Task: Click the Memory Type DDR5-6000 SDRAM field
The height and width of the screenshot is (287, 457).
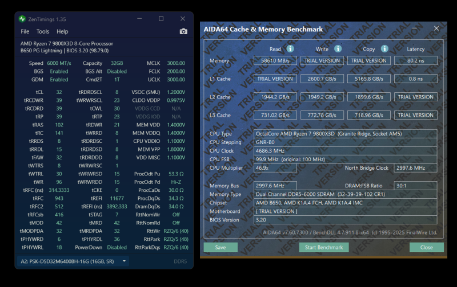Action: 346,194
